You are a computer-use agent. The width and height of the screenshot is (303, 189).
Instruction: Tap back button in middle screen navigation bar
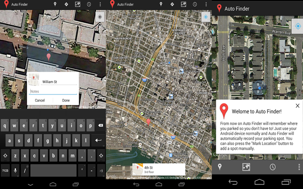tap(136, 184)
